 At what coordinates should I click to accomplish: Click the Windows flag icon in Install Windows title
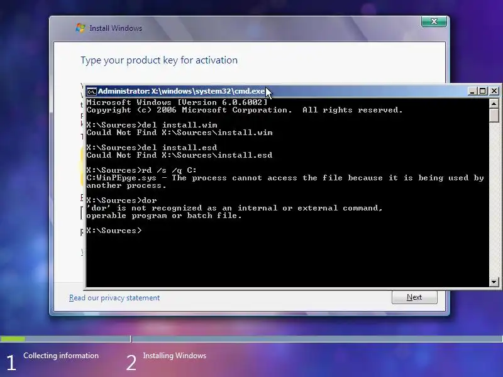80,28
